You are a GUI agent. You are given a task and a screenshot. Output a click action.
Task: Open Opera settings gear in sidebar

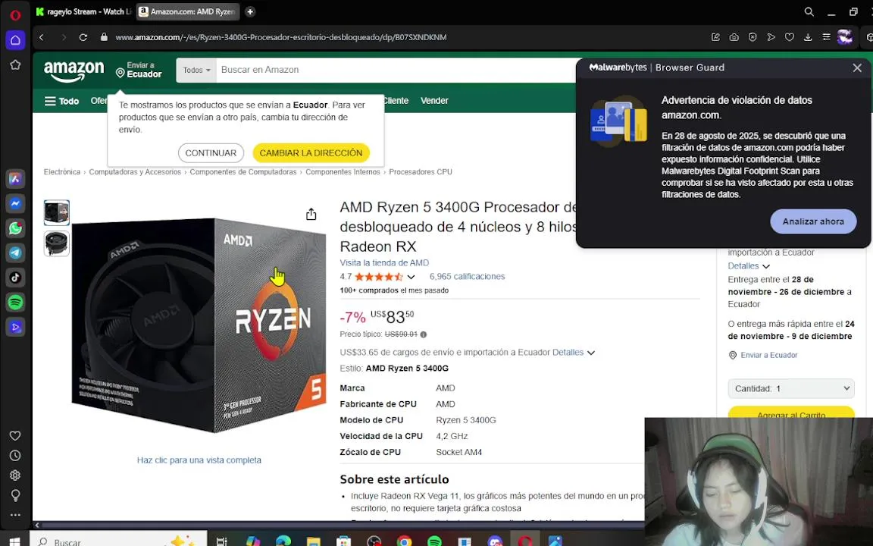coord(15,475)
